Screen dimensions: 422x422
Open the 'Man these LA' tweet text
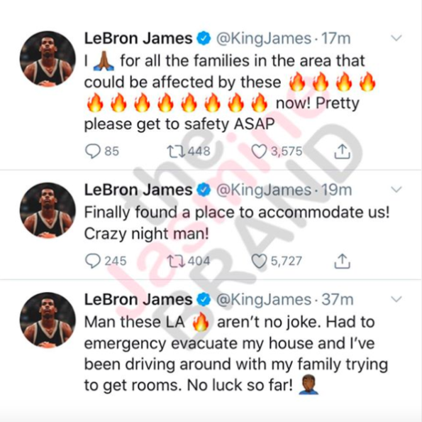pos(236,354)
